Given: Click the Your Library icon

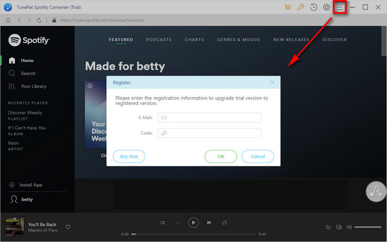Looking at the screenshot, I should 12,86.
